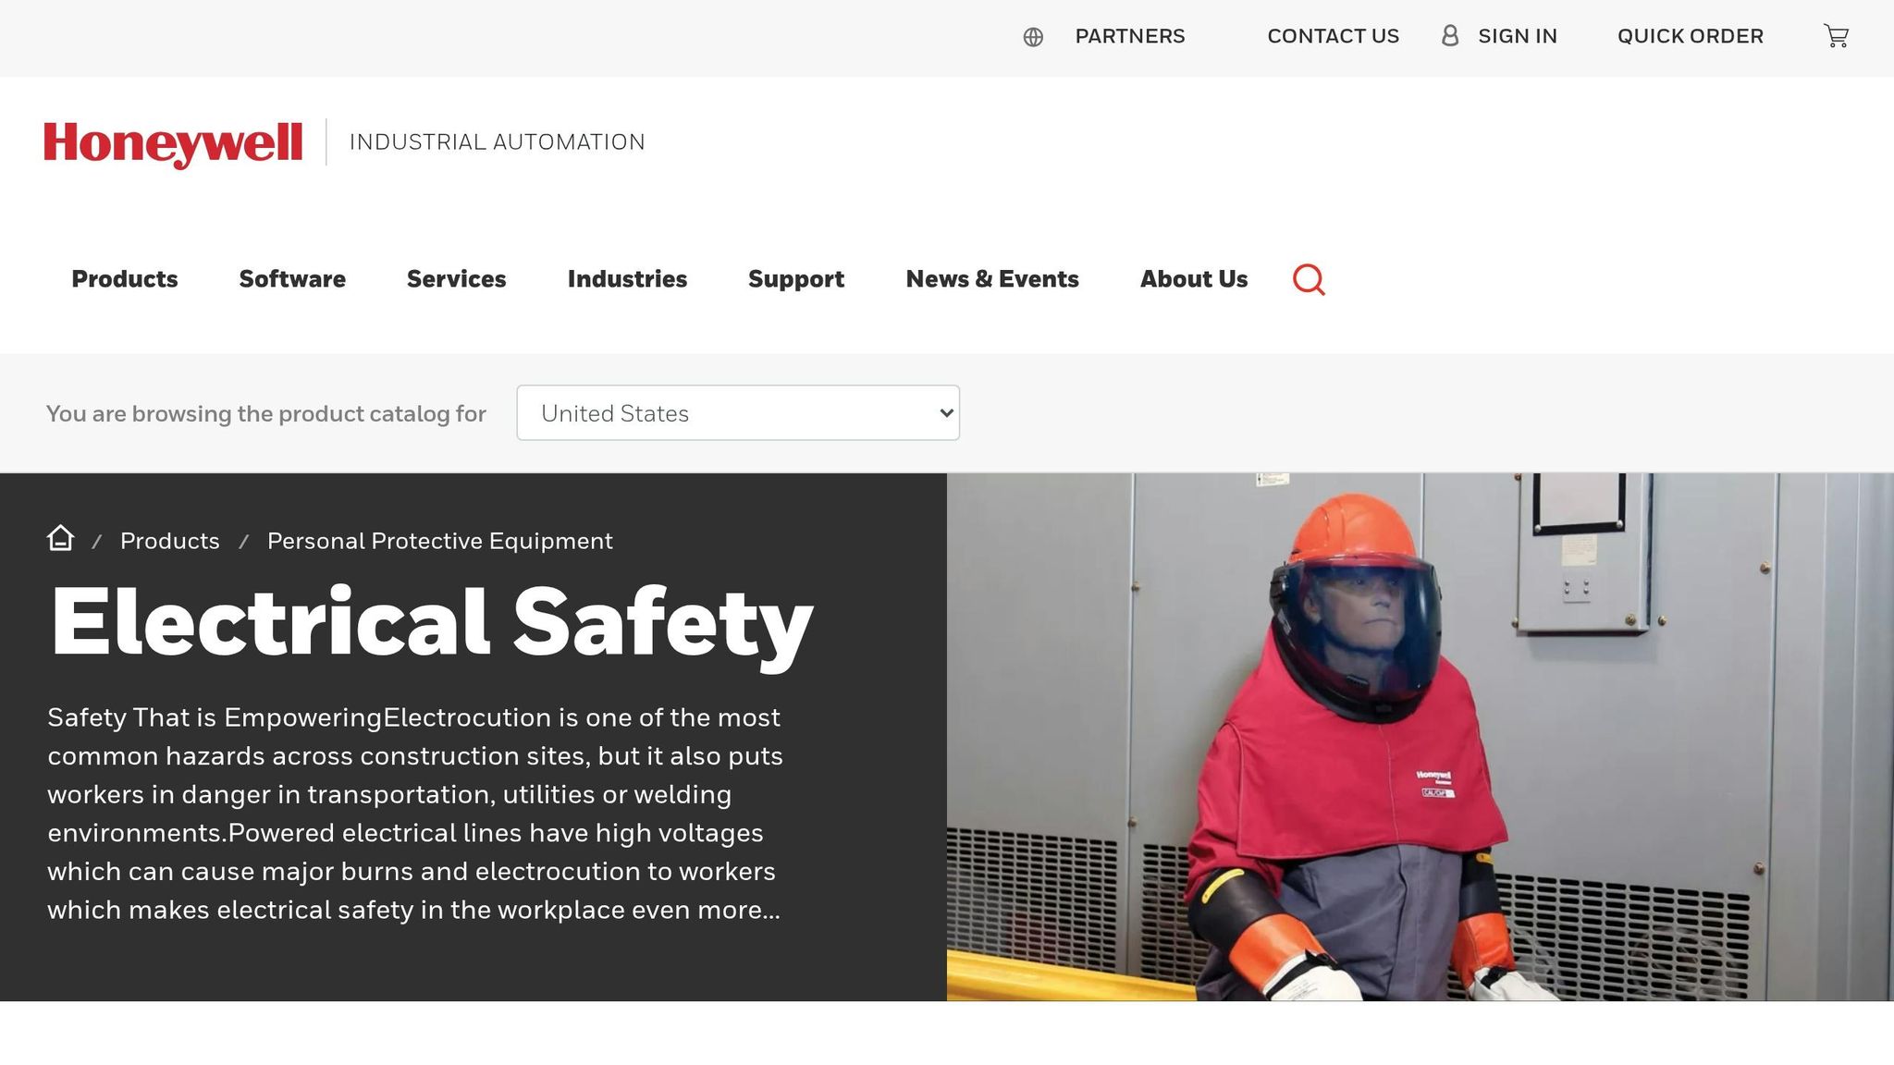Viewport: 1894px width, 1065px height.
Task: Click the arc flash worker hero image
Action: coord(1420,737)
